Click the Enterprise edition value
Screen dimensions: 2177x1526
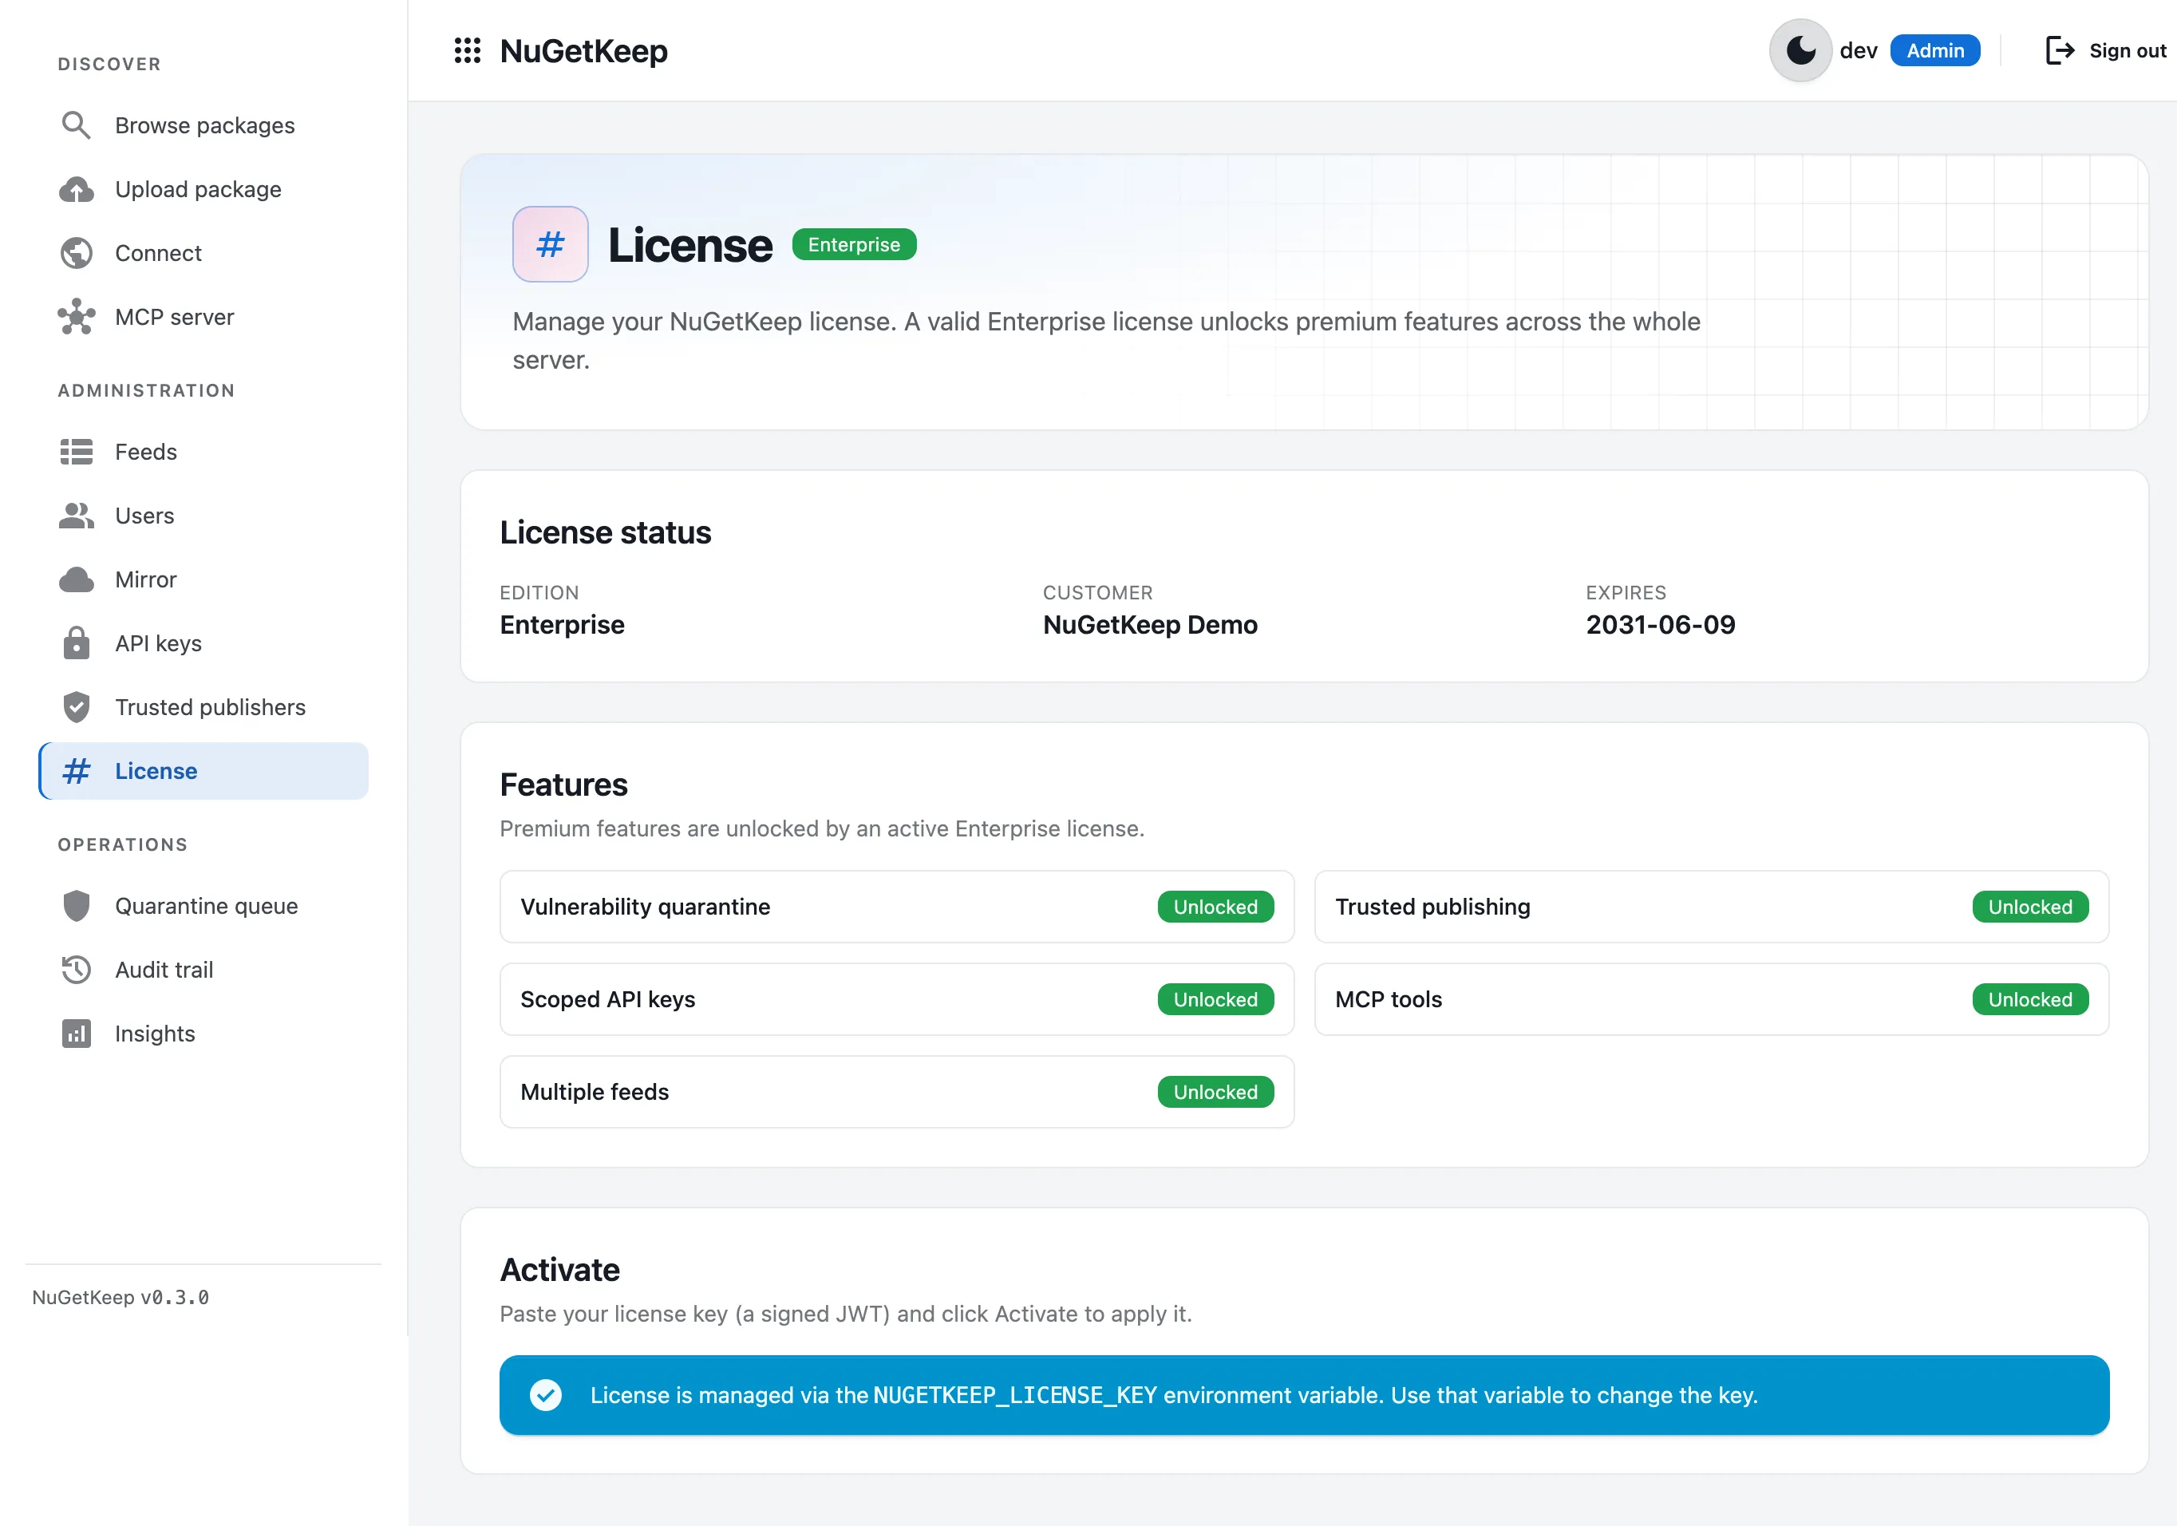(563, 625)
